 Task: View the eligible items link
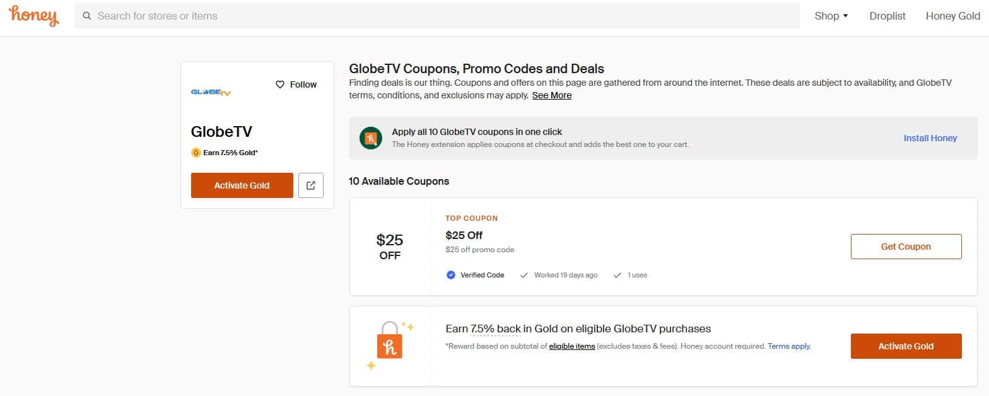(x=573, y=346)
